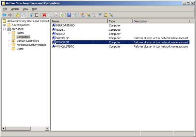Open the Action menu
The height and width of the screenshot is (137, 196).
[x=15, y=9]
